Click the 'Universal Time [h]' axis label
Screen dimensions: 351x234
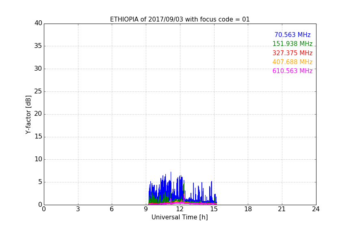click(x=180, y=217)
